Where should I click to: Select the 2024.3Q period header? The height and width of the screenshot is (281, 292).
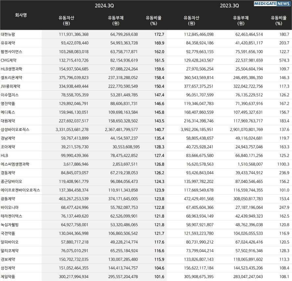pyautogui.click(x=104, y=6)
